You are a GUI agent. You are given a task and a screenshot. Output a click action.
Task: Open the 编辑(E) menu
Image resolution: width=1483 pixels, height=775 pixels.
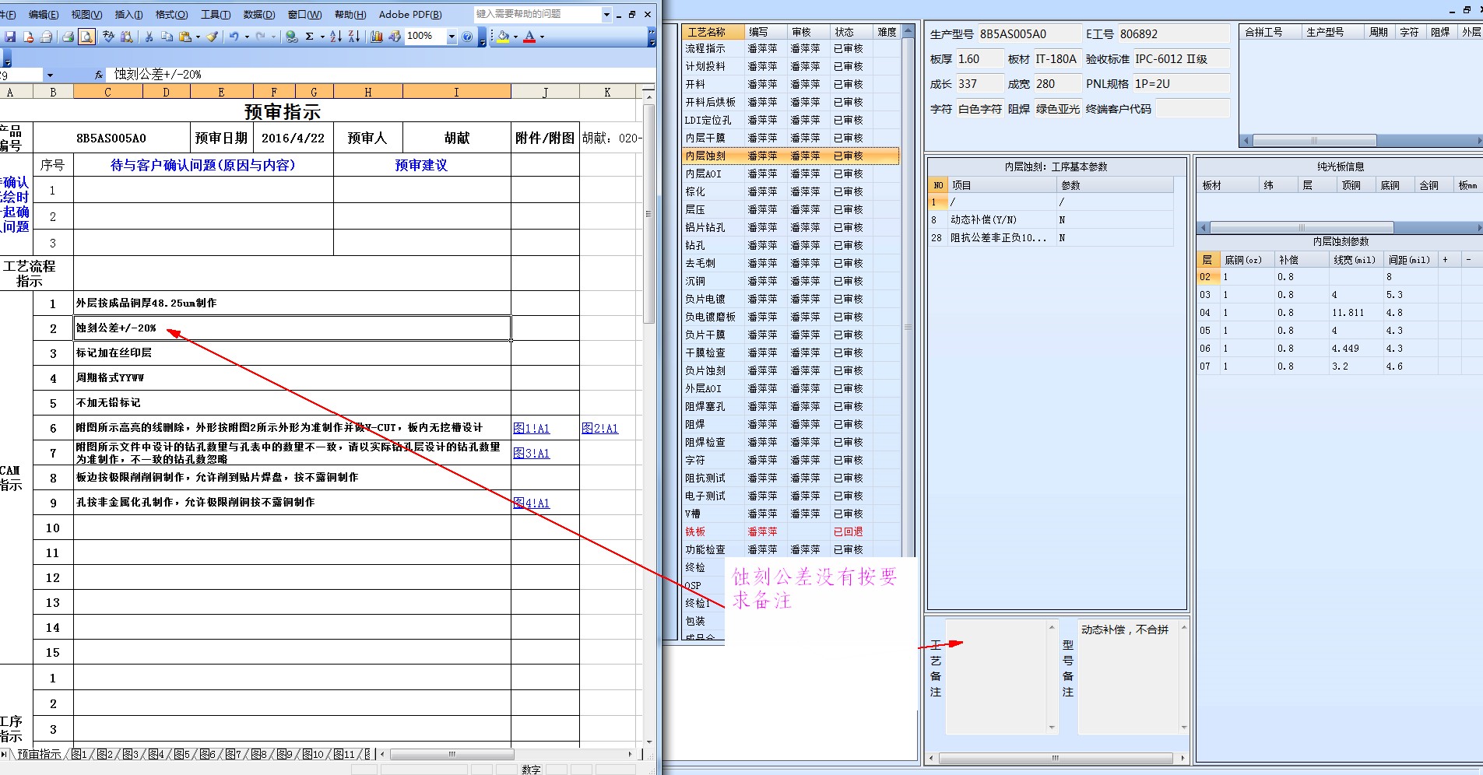pyautogui.click(x=44, y=15)
